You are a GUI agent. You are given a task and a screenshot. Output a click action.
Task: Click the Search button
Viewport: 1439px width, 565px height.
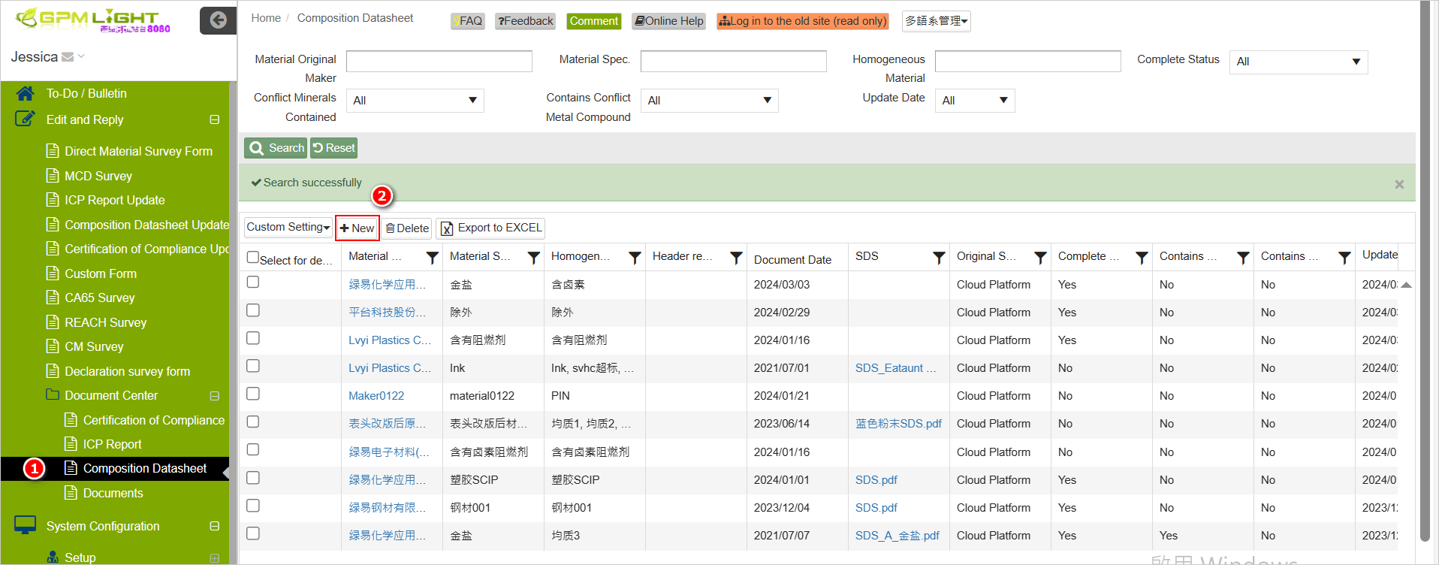click(276, 148)
